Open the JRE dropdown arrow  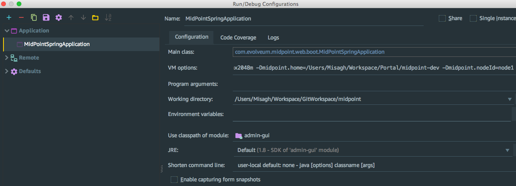[x=507, y=150]
